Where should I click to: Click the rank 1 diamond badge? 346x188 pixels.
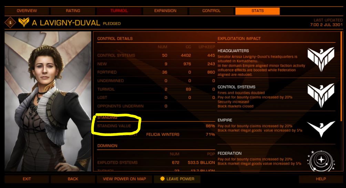coord(10,22)
